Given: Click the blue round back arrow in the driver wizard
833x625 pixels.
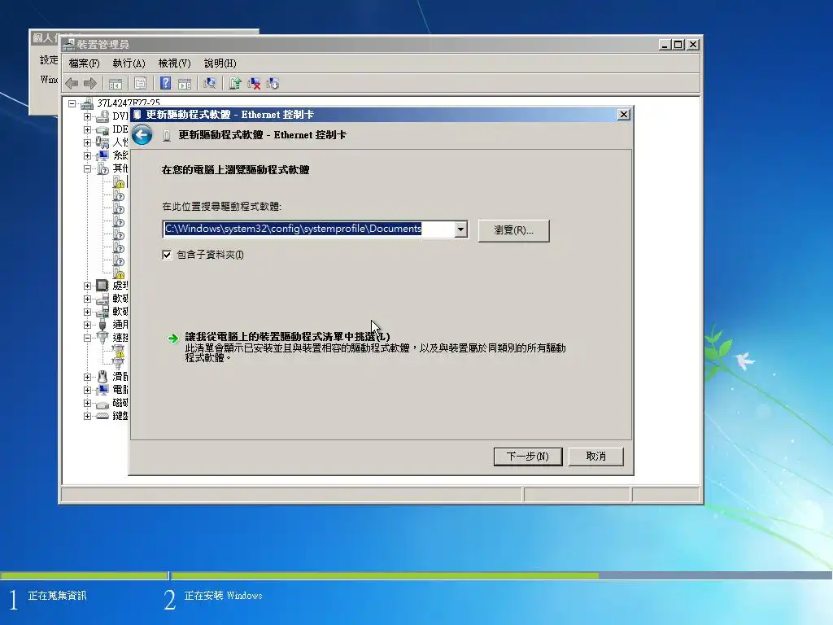Looking at the screenshot, I should tap(142, 135).
